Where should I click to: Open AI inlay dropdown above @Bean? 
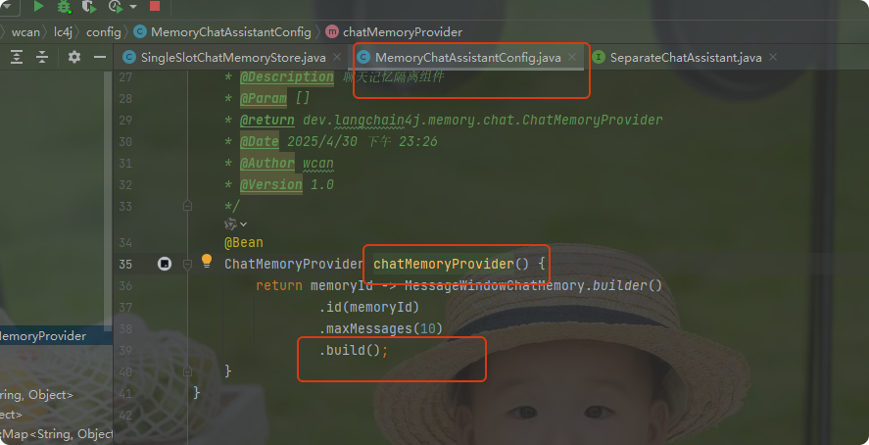[235, 223]
